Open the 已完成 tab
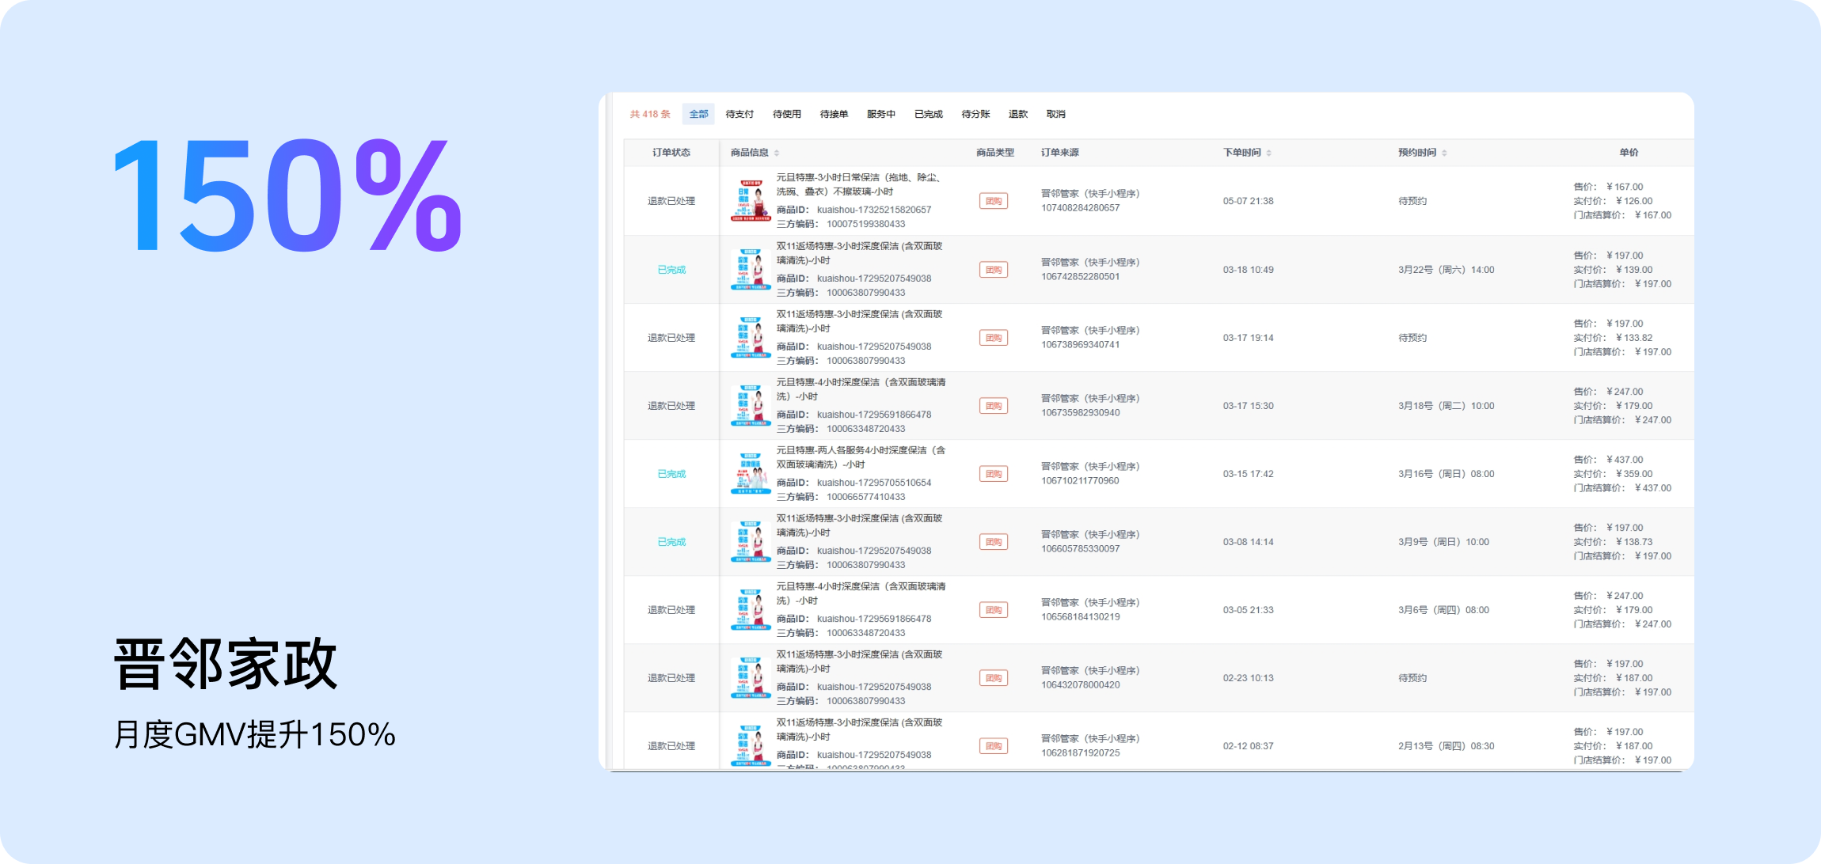The image size is (1821, 864). [928, 114]
